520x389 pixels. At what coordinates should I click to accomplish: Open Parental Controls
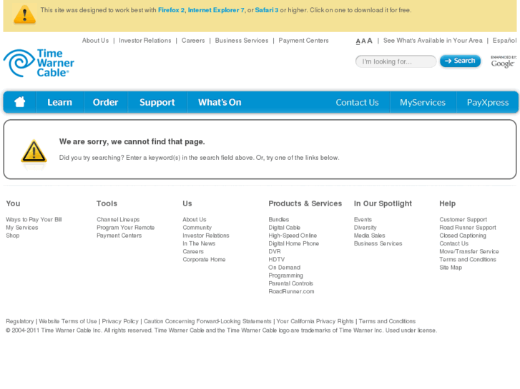[x=290, y=283]
